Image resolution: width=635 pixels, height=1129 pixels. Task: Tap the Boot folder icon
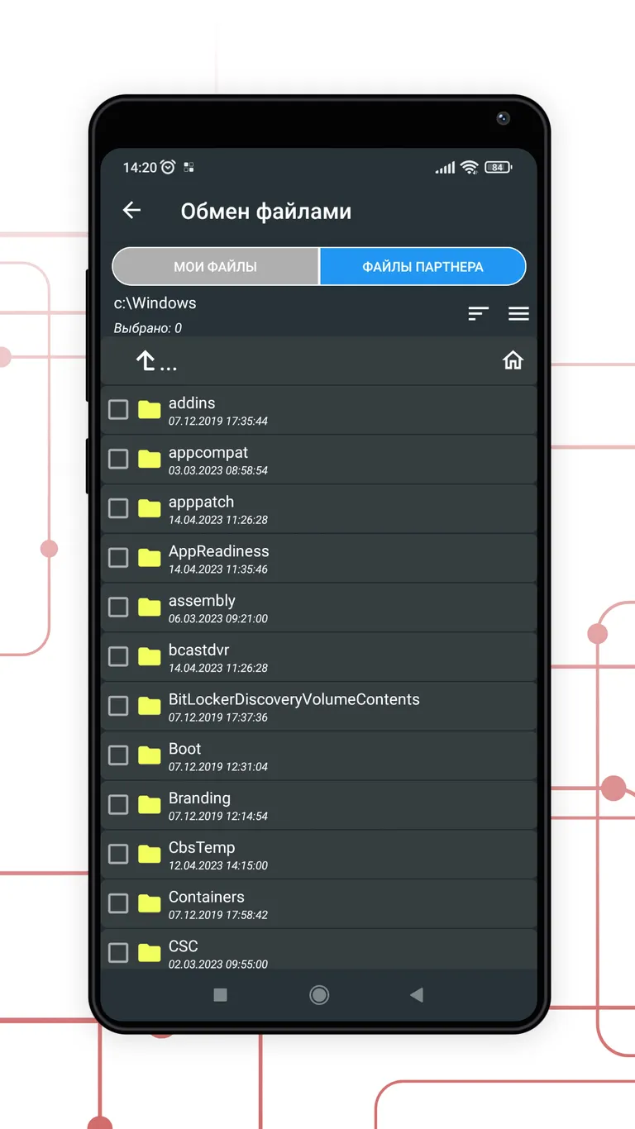pyautogui.click(x=149, y=755)
